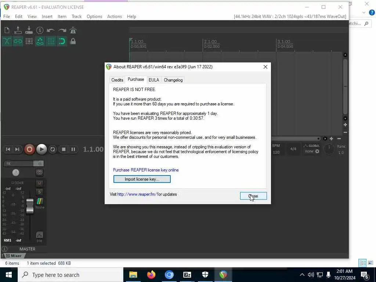Click the red Record button
This screenshot has height=282, width=376.
(x=29, y=149)
